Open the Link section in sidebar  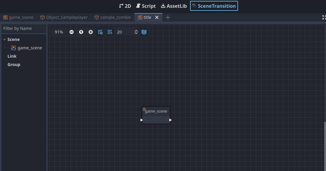[12, 56]
